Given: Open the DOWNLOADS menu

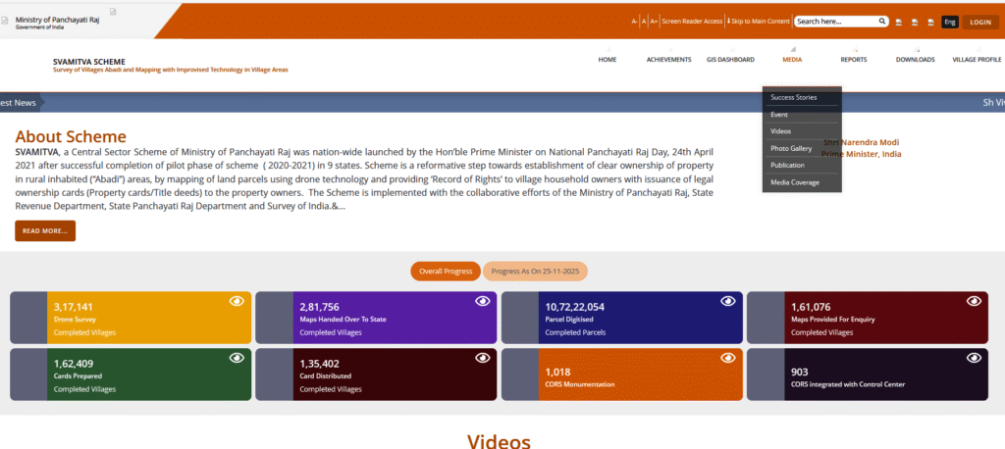Looking at the screenshot, I should (x=916, y=60).
